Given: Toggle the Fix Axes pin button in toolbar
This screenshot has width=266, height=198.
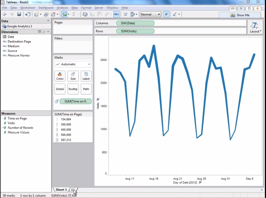Looking at the screenshot, I should coord(166,14).
